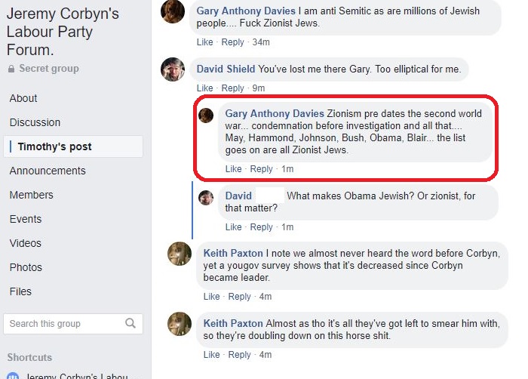This screenshot has height=379, width=528.
Task: Click Keith Paxton's first comment avatar
Action: click(180, 254)
